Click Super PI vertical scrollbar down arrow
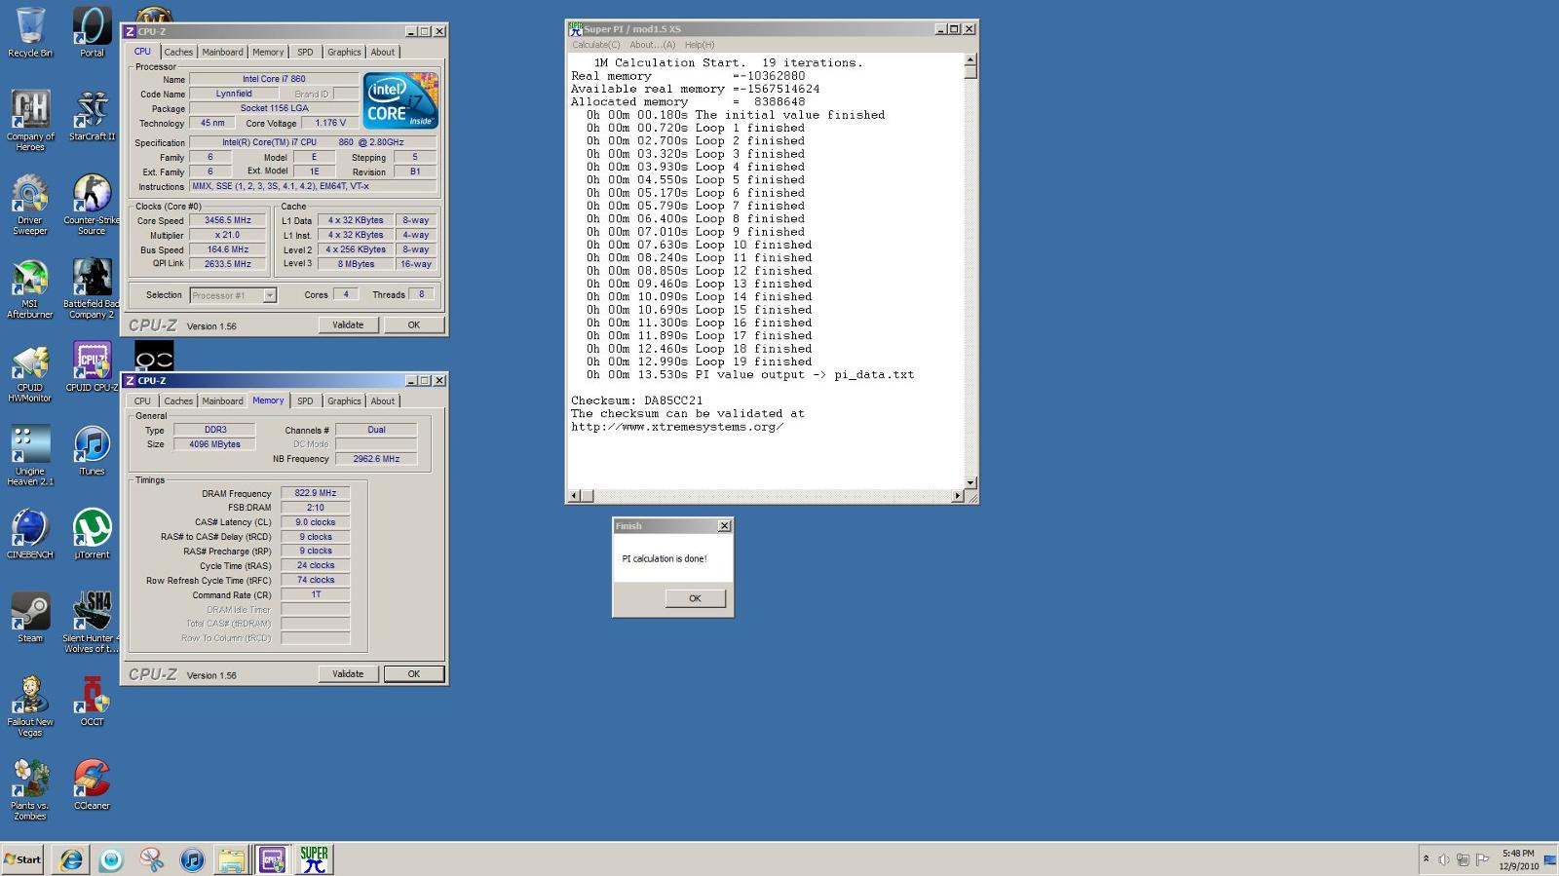The width and height of the screenshot is (1559, 876). 970,483
